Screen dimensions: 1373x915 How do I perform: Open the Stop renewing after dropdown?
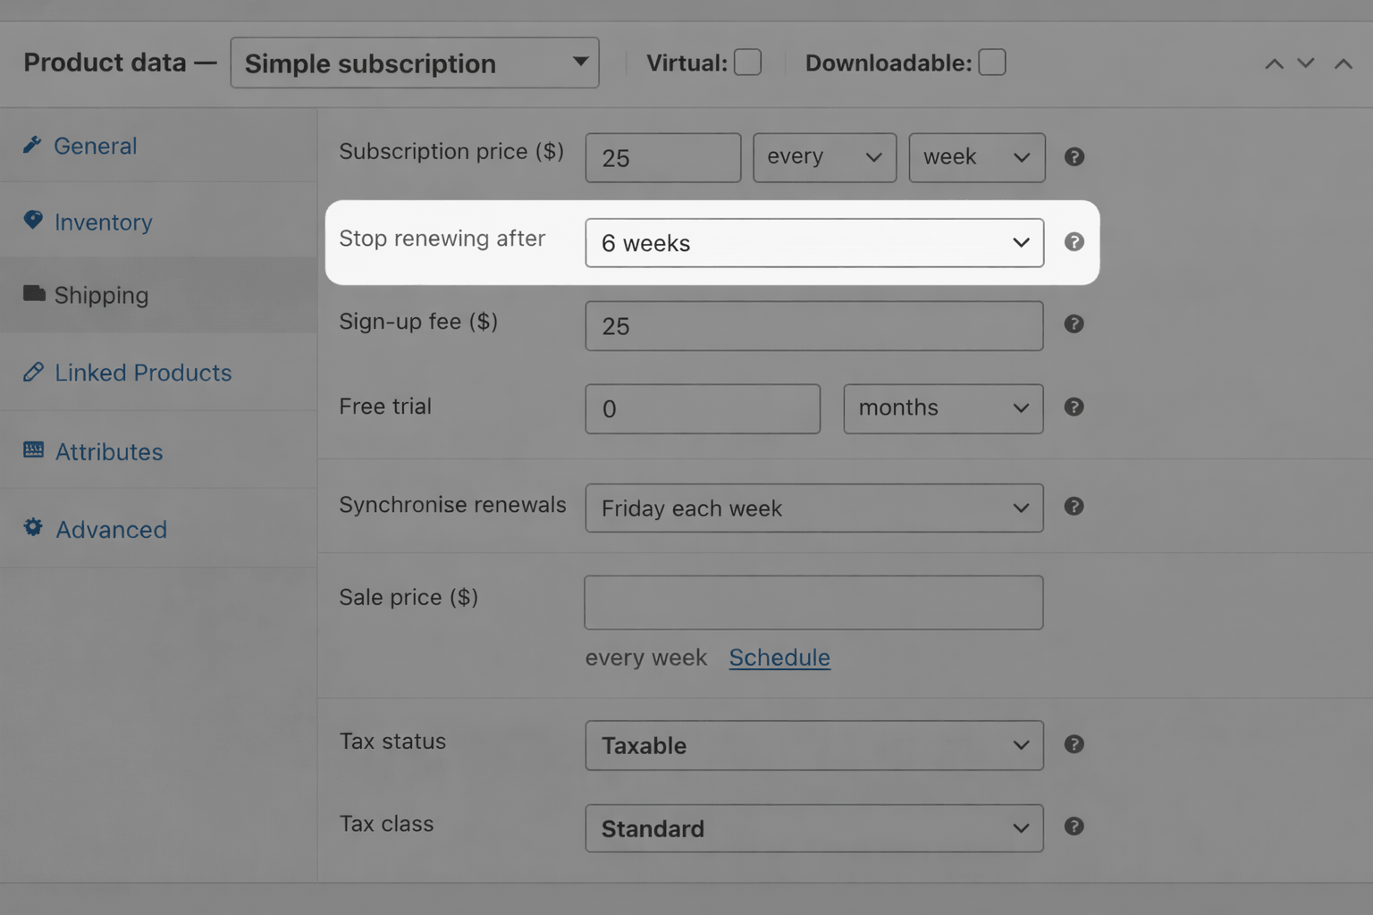pos(813,242)
